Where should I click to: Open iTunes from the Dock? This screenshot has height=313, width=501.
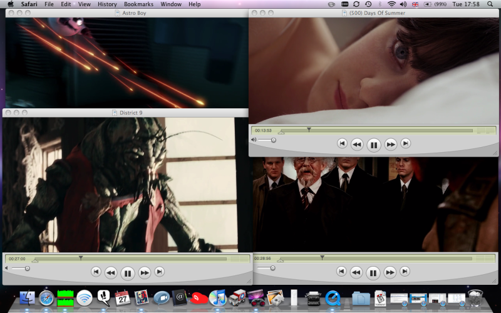click(x=217, y=298)
